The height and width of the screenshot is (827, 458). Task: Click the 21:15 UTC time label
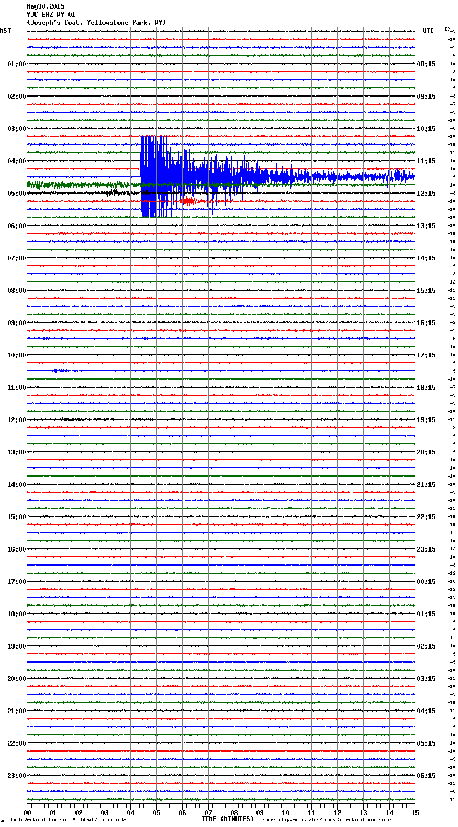(426, 485)
